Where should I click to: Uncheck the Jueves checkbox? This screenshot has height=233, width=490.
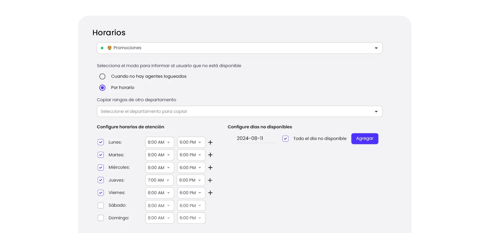101,180
